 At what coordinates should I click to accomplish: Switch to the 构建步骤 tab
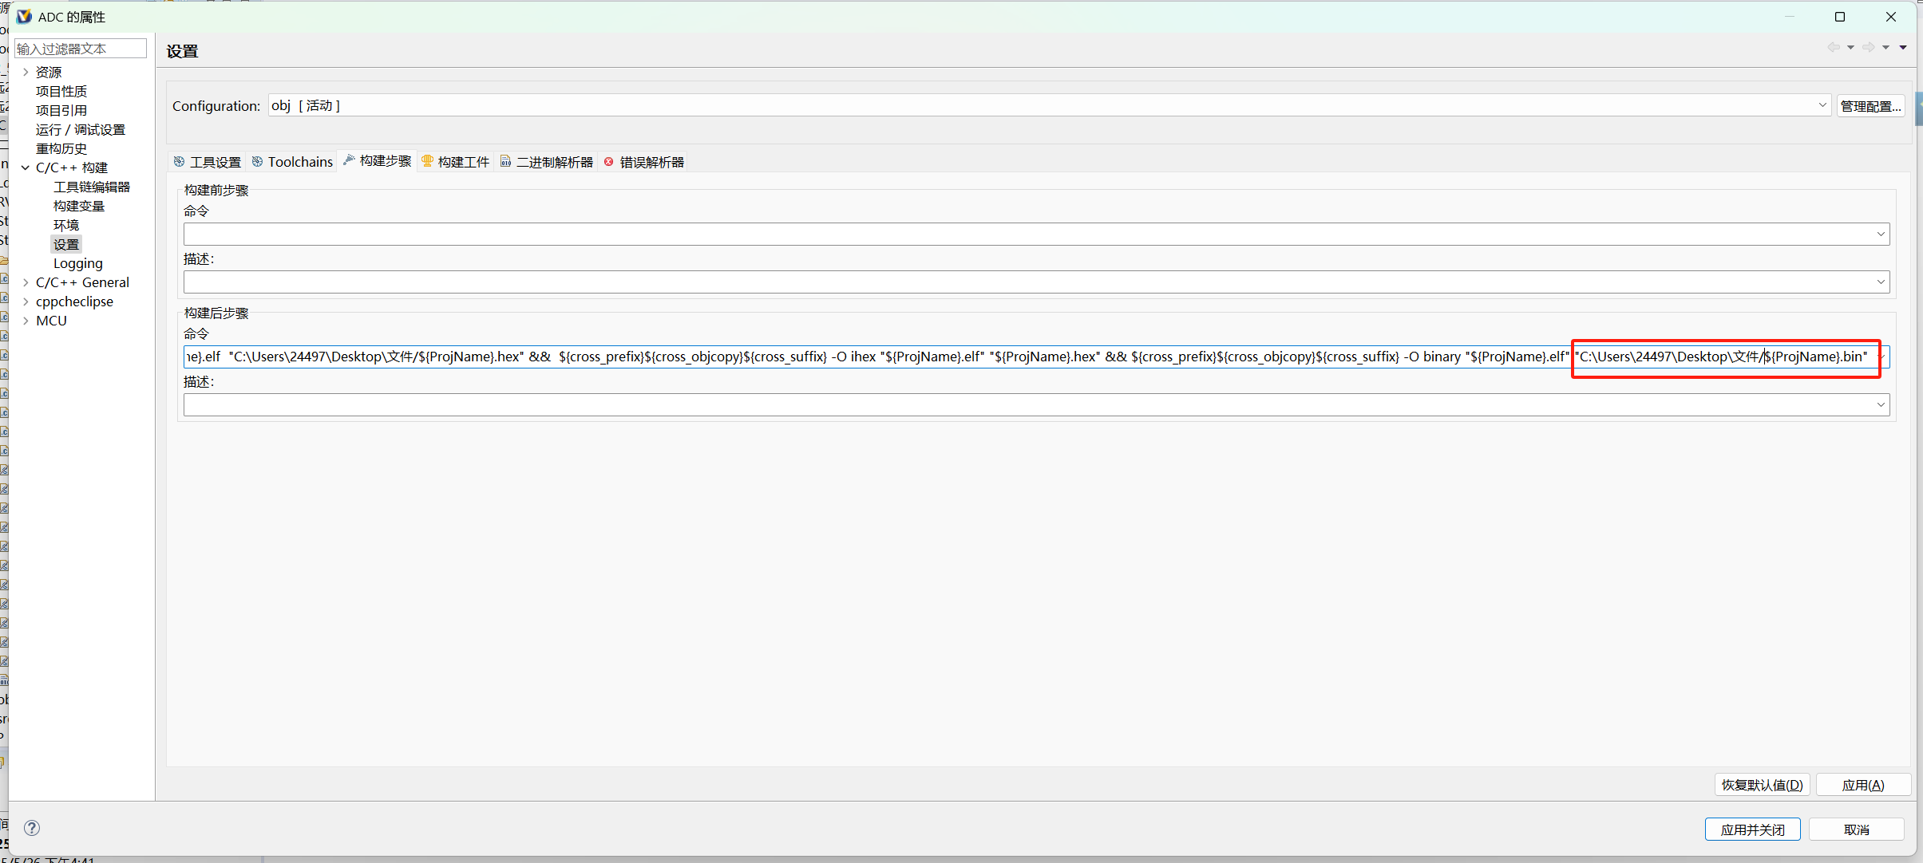[x=385, y=161]
